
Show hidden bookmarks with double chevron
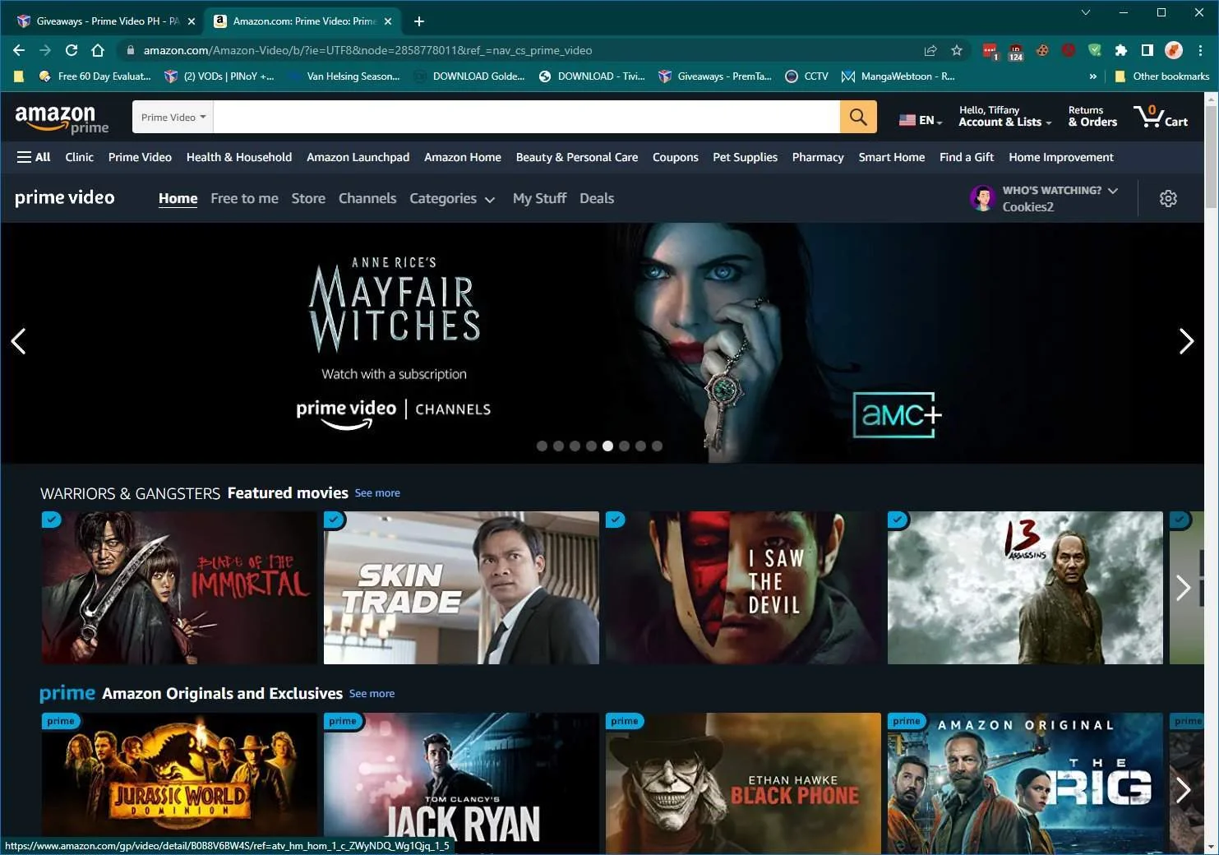pyautogui.click(x=1092, y=76)
